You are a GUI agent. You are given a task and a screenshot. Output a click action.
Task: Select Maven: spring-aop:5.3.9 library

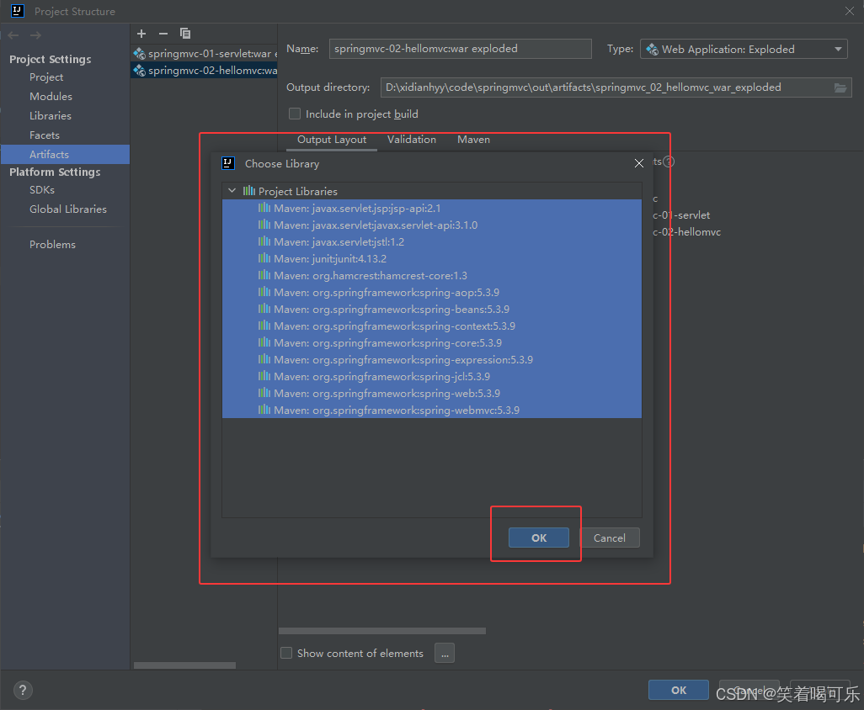click(x=432, y=292)
